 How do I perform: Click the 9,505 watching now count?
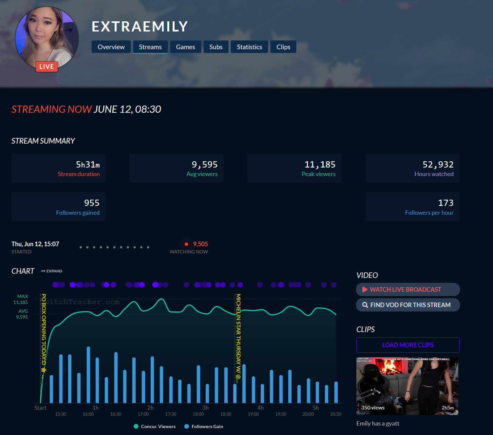coord(200,244)
